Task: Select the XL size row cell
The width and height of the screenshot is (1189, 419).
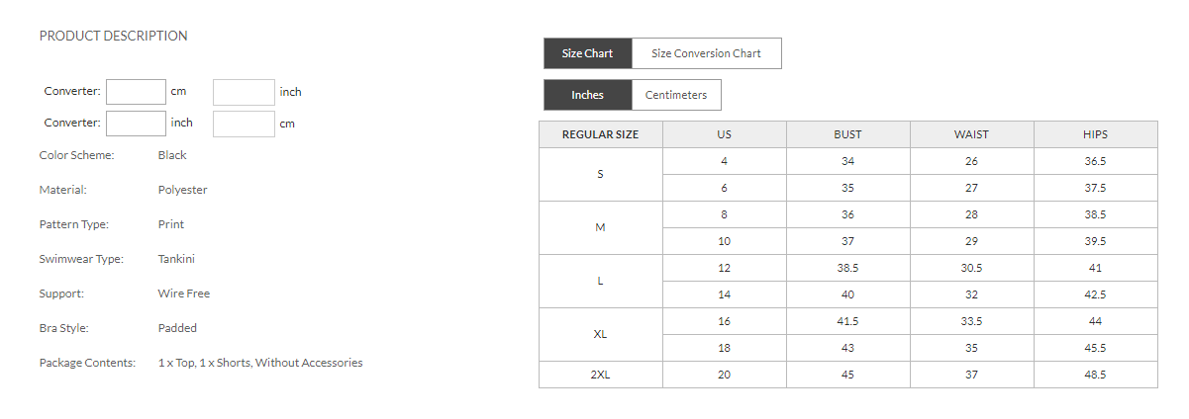Action: click(600, 335)
